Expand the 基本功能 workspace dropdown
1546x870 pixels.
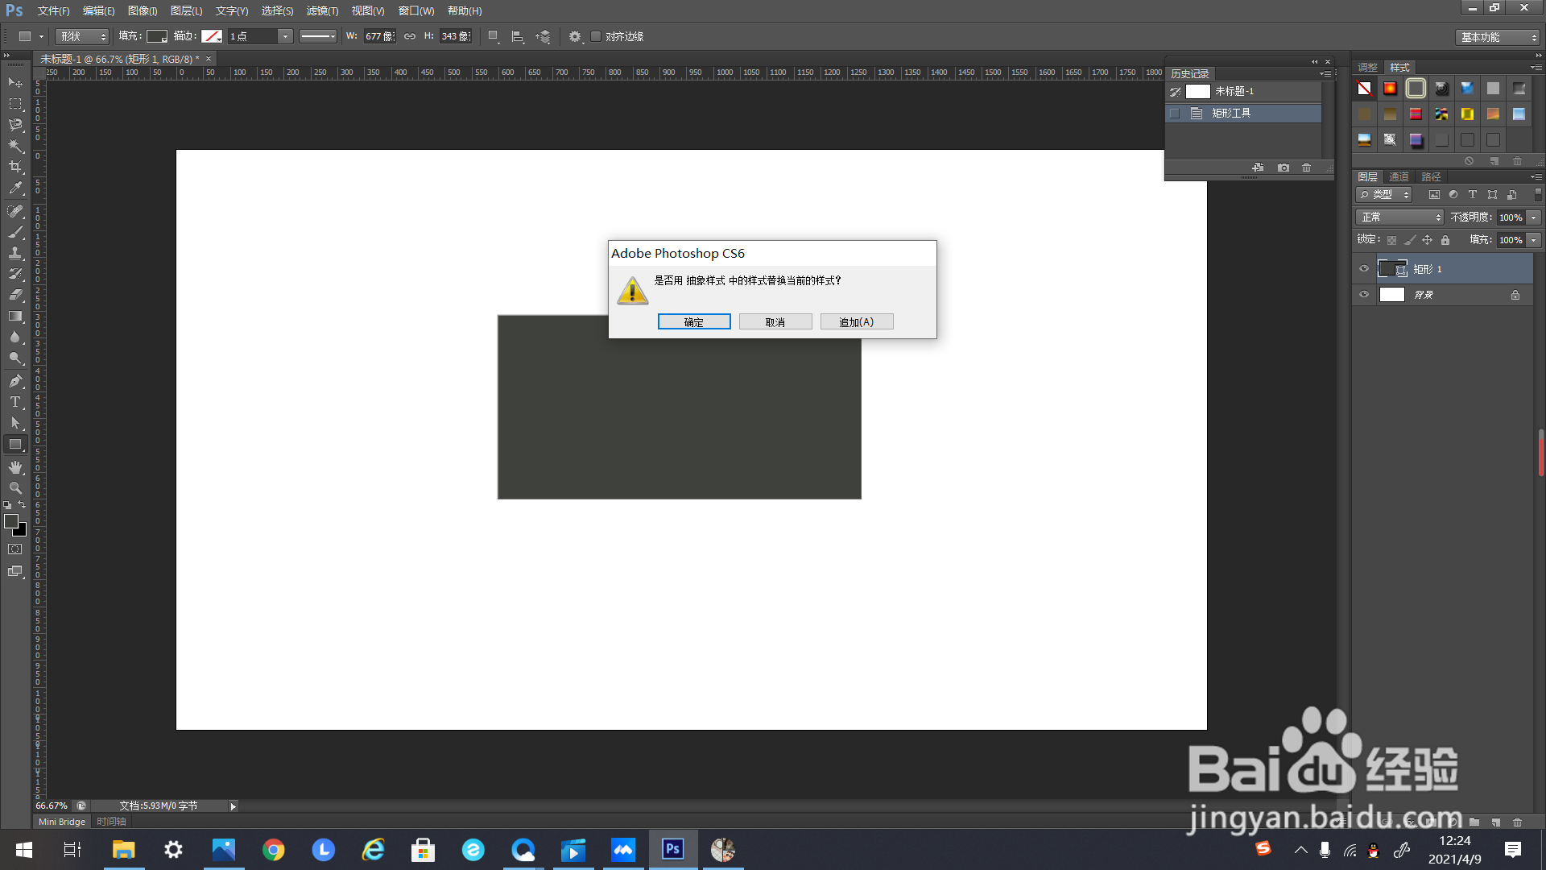1498,37
